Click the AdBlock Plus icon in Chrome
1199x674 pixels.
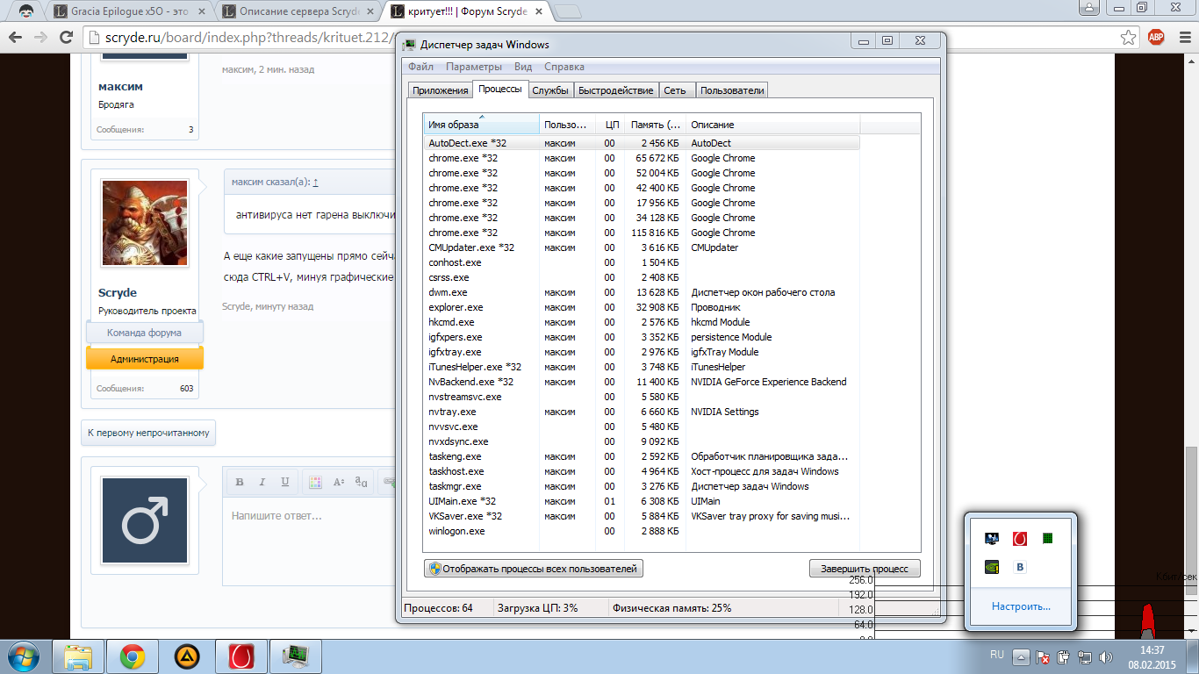tap(1156, 37)
